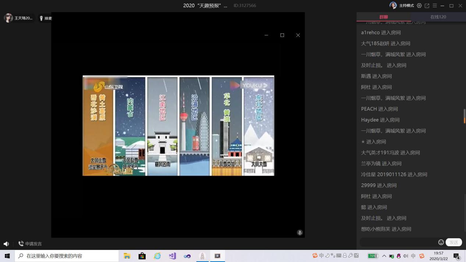Screen dimensions: 466x262
Task: Open the hamburger menu in the title bar
Action: pos(435,6)
